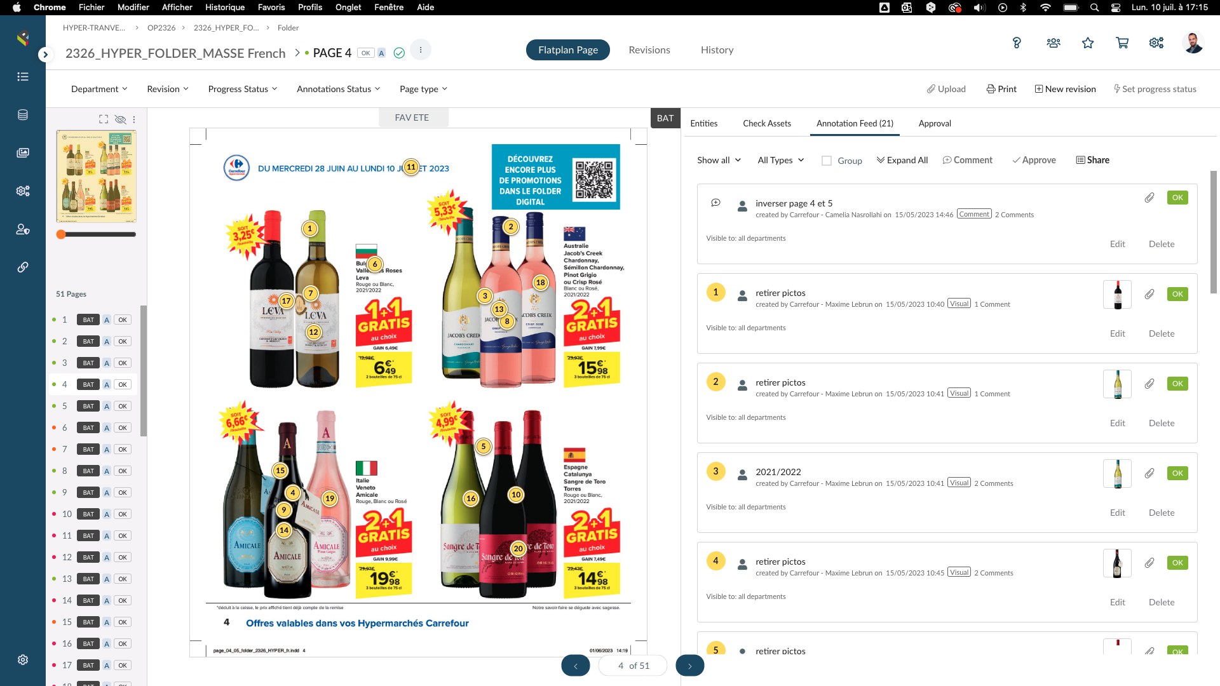Toggle OK on inverser page annotation
This screenshot has width=1220, height=686.
click(x=1177, y=198)
